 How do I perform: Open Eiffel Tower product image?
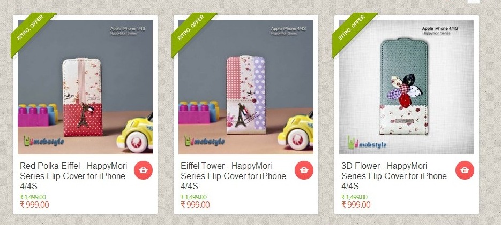point(246,87)
